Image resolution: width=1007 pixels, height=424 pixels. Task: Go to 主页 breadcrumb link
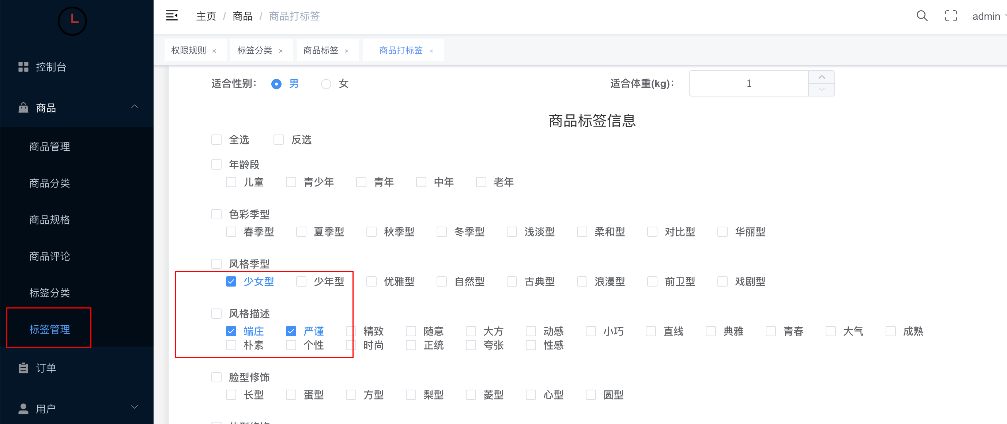[205, 16]
